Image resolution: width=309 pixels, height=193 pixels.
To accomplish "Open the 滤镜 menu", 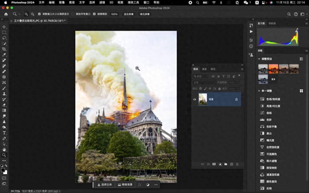I will 102,2.
